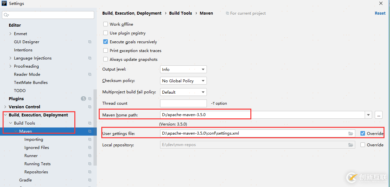Select Importing under Maven settings
Screen dimensions: 390x187
click(x=33, y=140)
